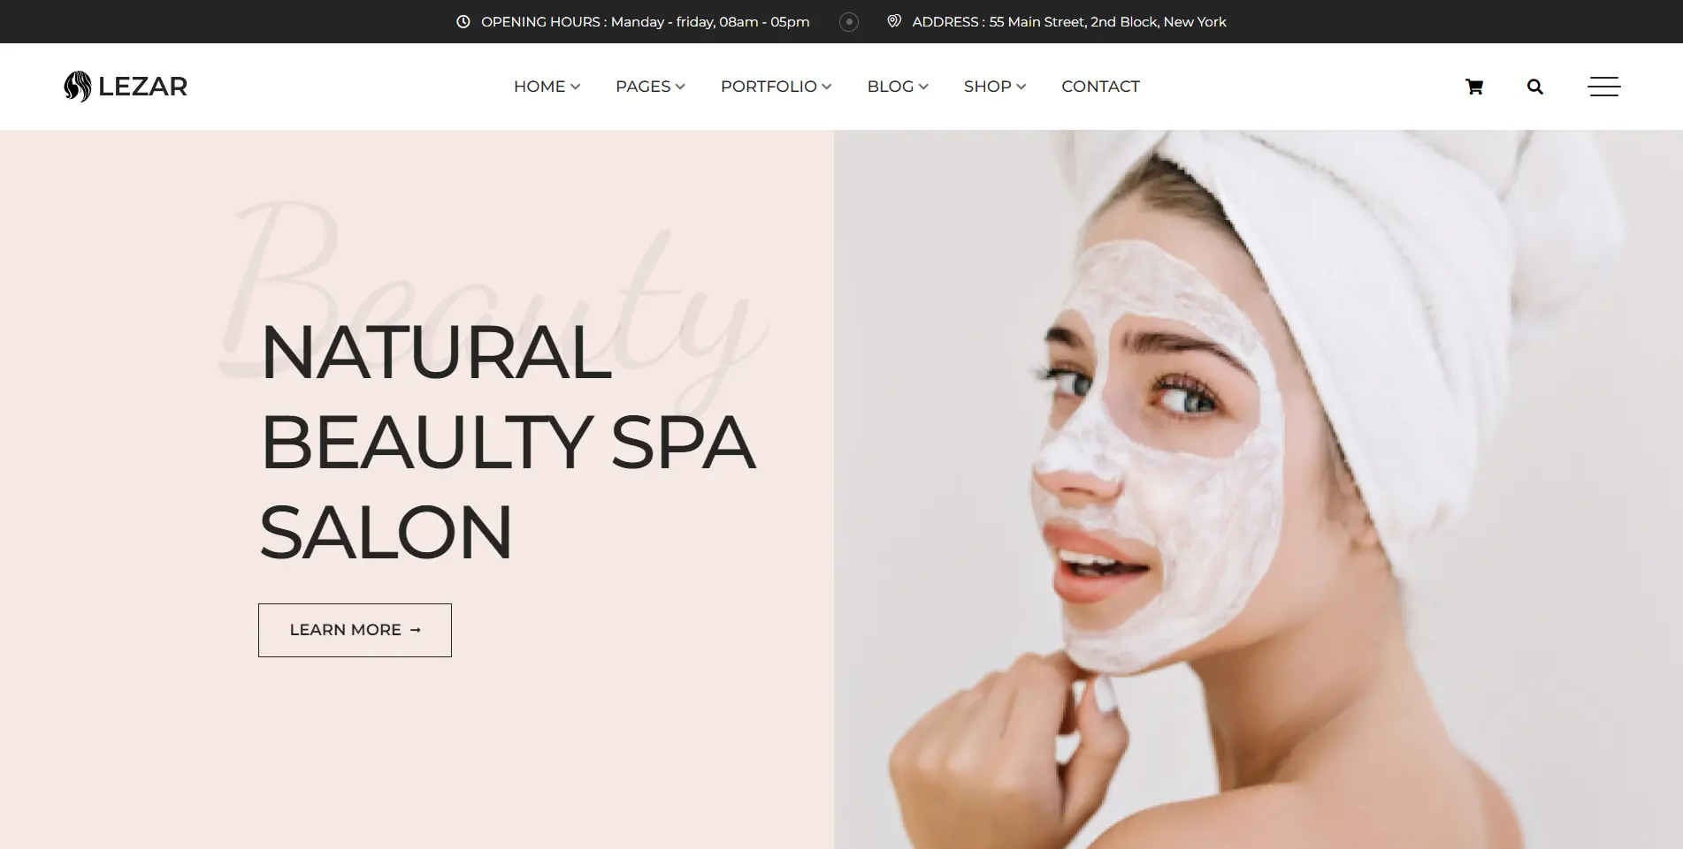Click the LEZAR brand name text

(x=142, y=87)
